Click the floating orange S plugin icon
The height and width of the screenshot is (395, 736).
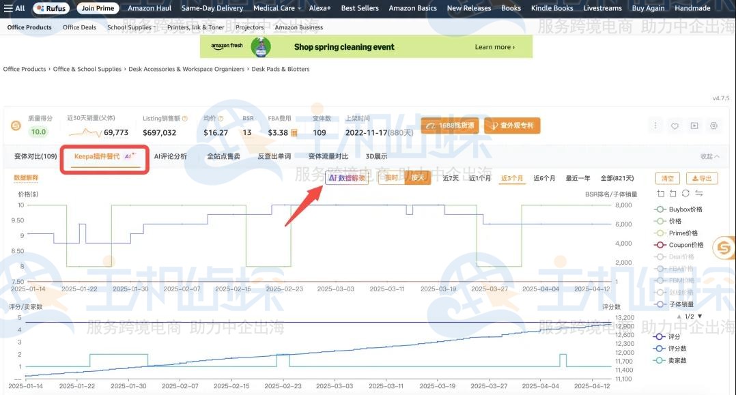[x=723, y=247]
